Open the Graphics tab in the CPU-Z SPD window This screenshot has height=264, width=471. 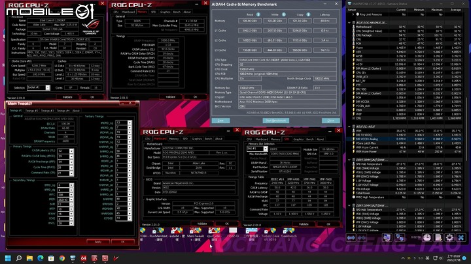click(x=298, y=139)
